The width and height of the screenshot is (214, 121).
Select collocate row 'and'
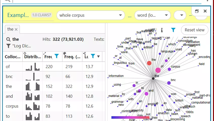point(54,96)
